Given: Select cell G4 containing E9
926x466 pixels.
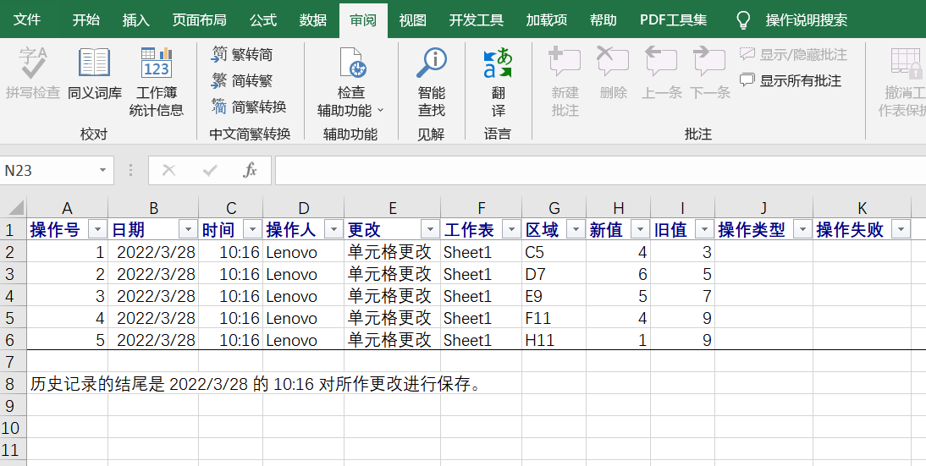Looking at the screenshot, I should [x=554, y=295].
